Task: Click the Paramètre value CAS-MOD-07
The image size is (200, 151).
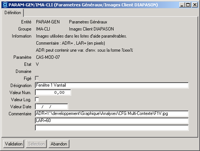Action: click(x=48, y=57)
